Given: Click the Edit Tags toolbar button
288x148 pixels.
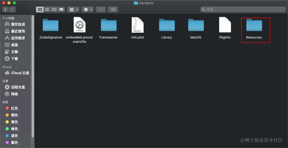Looking at the screenshot, I should pos(113,9).
